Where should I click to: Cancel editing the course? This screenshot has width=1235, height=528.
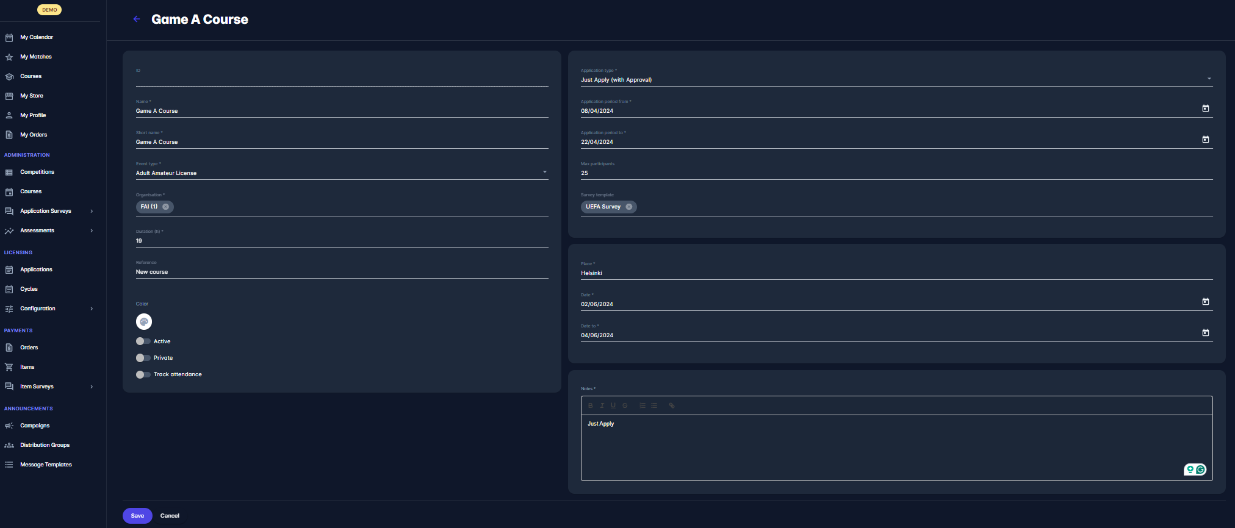point(170,516)
